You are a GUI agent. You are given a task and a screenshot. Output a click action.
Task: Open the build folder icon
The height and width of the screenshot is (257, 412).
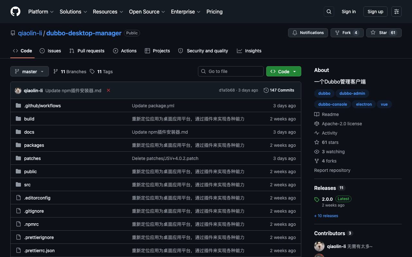(x=18, y=119)
